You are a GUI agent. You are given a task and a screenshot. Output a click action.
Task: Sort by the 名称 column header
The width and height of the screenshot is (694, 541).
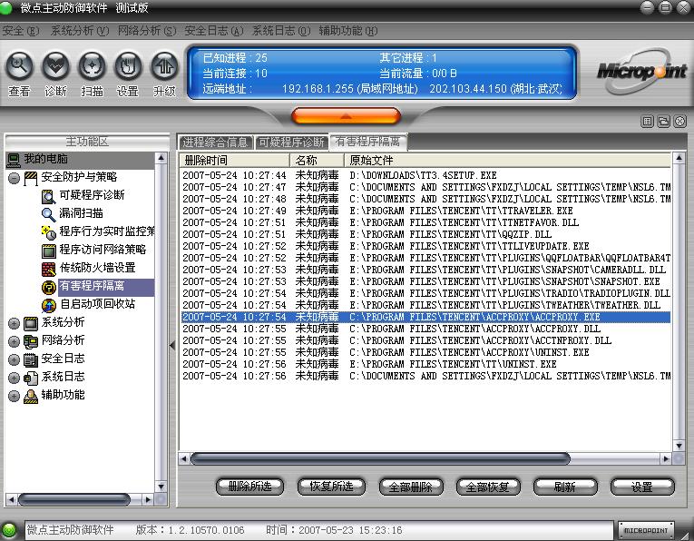pyautogui.click(x=317, y=161)
